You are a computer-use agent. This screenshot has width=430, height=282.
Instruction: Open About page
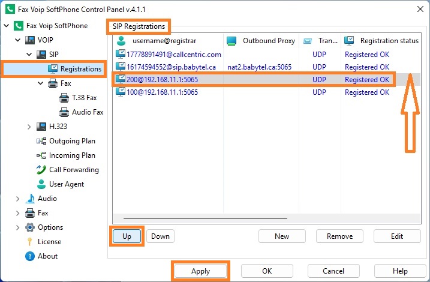tap(48, 256)
